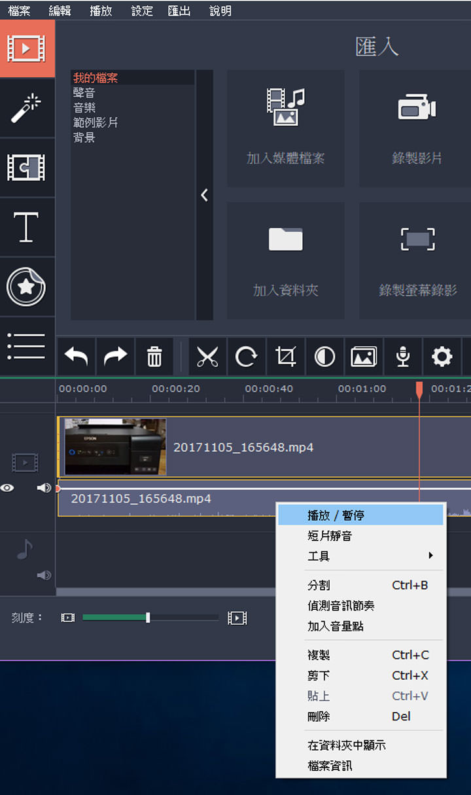The image size is (471, 795).
Task: Click the microphone Record audio icon
Action: pyautogui.click(x=403, y=357)
